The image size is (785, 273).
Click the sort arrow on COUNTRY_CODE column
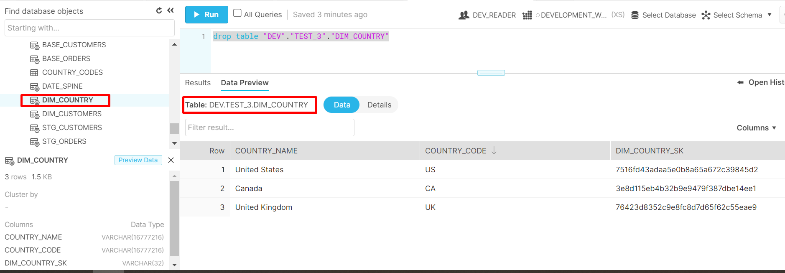494,151
